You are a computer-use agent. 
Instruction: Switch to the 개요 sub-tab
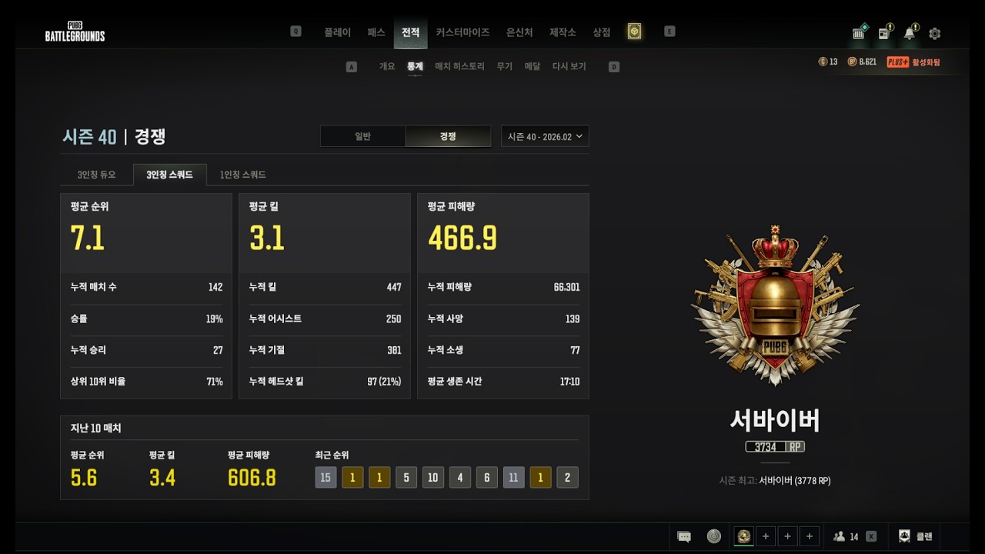[387, 66]
